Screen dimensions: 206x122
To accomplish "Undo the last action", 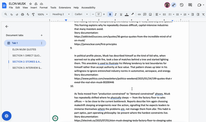I will coord(12,14).
